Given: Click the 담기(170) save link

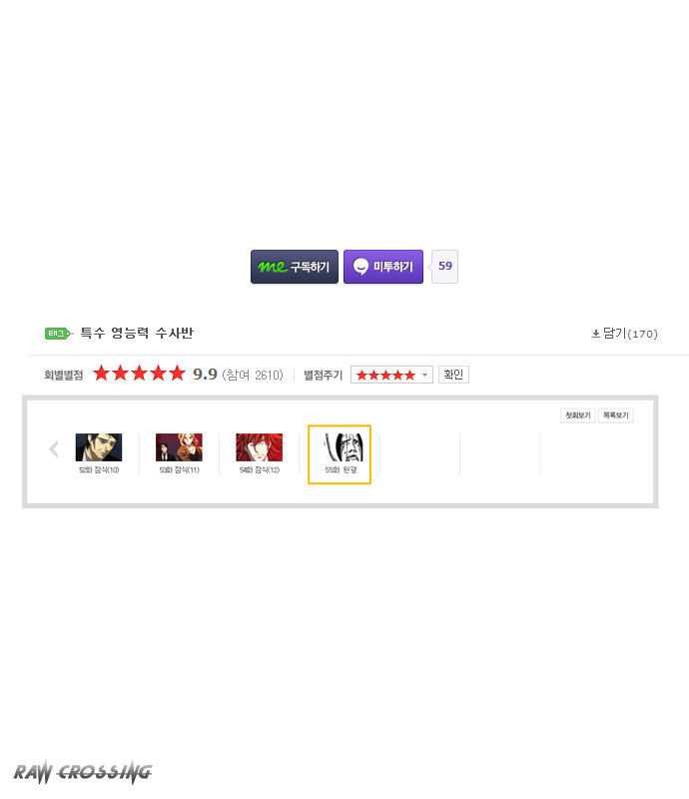Looking at the screenshot, I should click(x=625, y=334).
